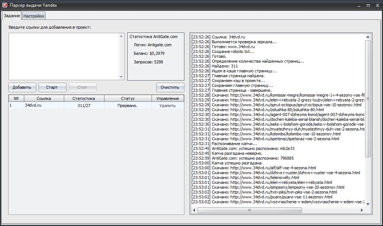Click the log scroll down arrow
Viewport: 383px width, 226px height.
click(x=368, y=204)
